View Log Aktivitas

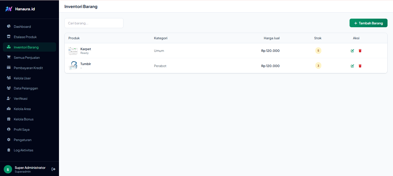(29, 150)
